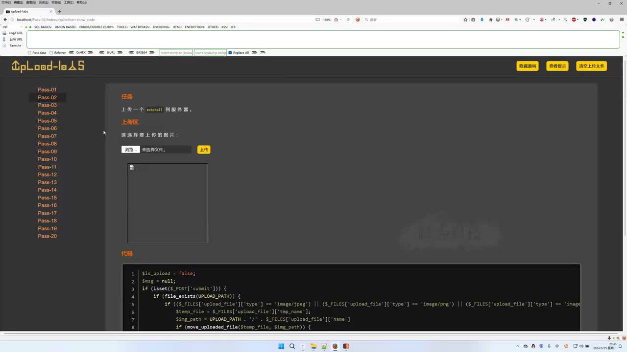Click the home icon beside the downloads arrow
The width and height of the screenshot is (627, 352).
490,20
